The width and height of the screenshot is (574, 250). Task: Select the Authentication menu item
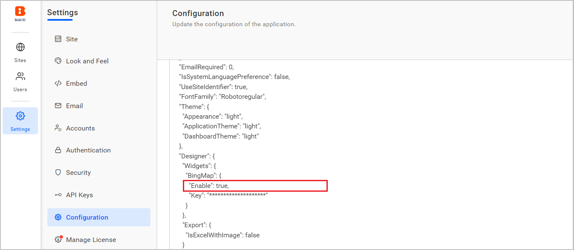click(x=88, y=150)
